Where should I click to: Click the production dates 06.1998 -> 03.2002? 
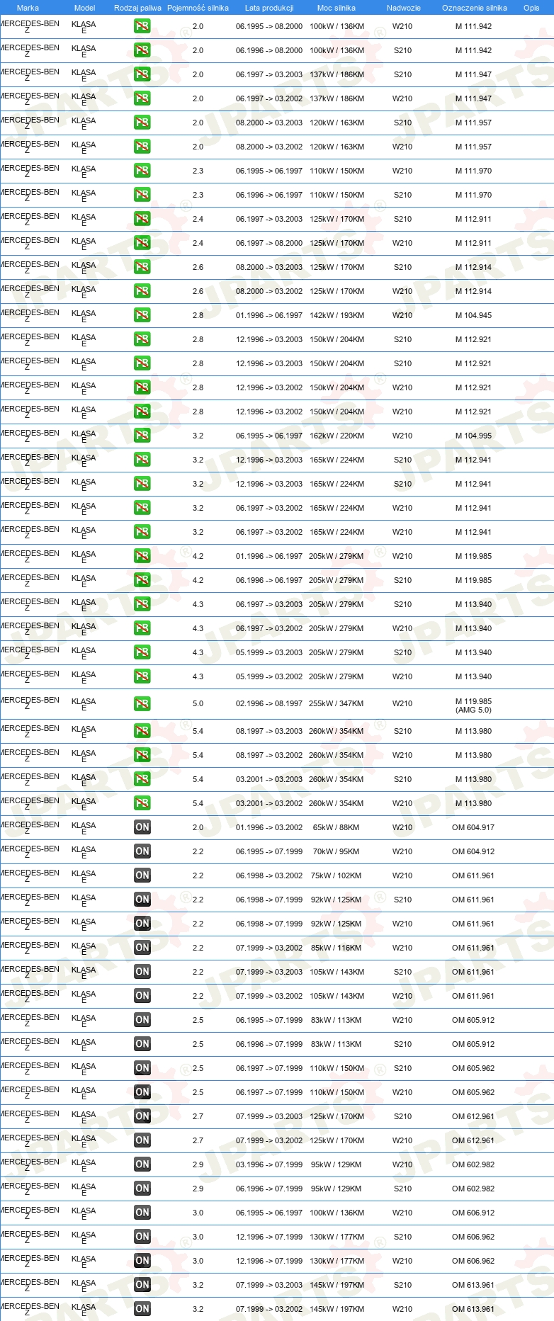tap(269, 875)
